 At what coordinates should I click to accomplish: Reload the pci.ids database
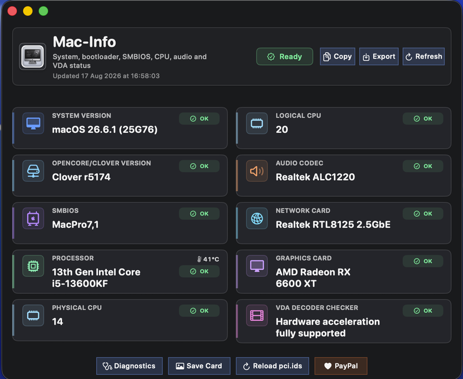(x=273, y=366)
